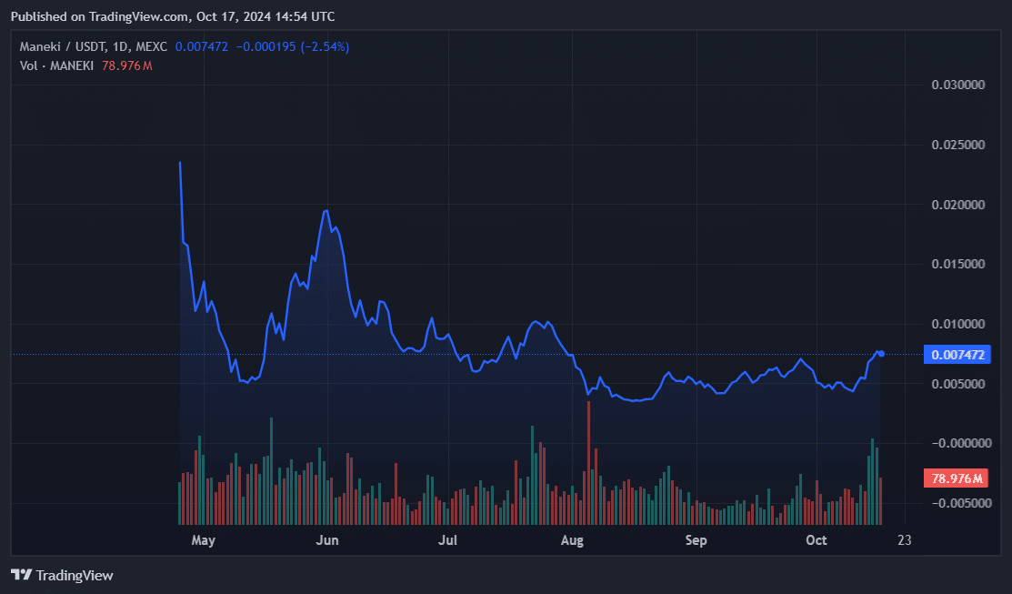Image resolution: width=1012 pixels, height=594 pixels.
Task: Select the Jun label on time axis
Action: click(326, 540)
